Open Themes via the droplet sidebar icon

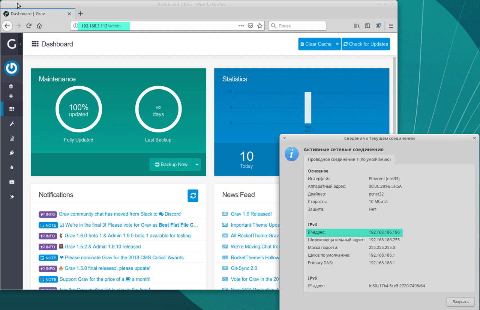point(12,167)
